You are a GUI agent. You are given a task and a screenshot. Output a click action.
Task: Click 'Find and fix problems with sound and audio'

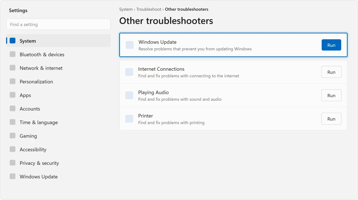click(x=180, y=99)
